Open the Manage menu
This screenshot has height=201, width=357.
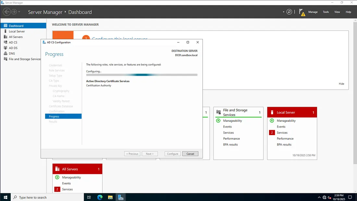point(313,12)
